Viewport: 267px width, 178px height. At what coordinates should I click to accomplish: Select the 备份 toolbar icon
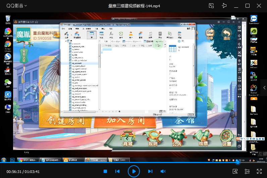[160, 35]
